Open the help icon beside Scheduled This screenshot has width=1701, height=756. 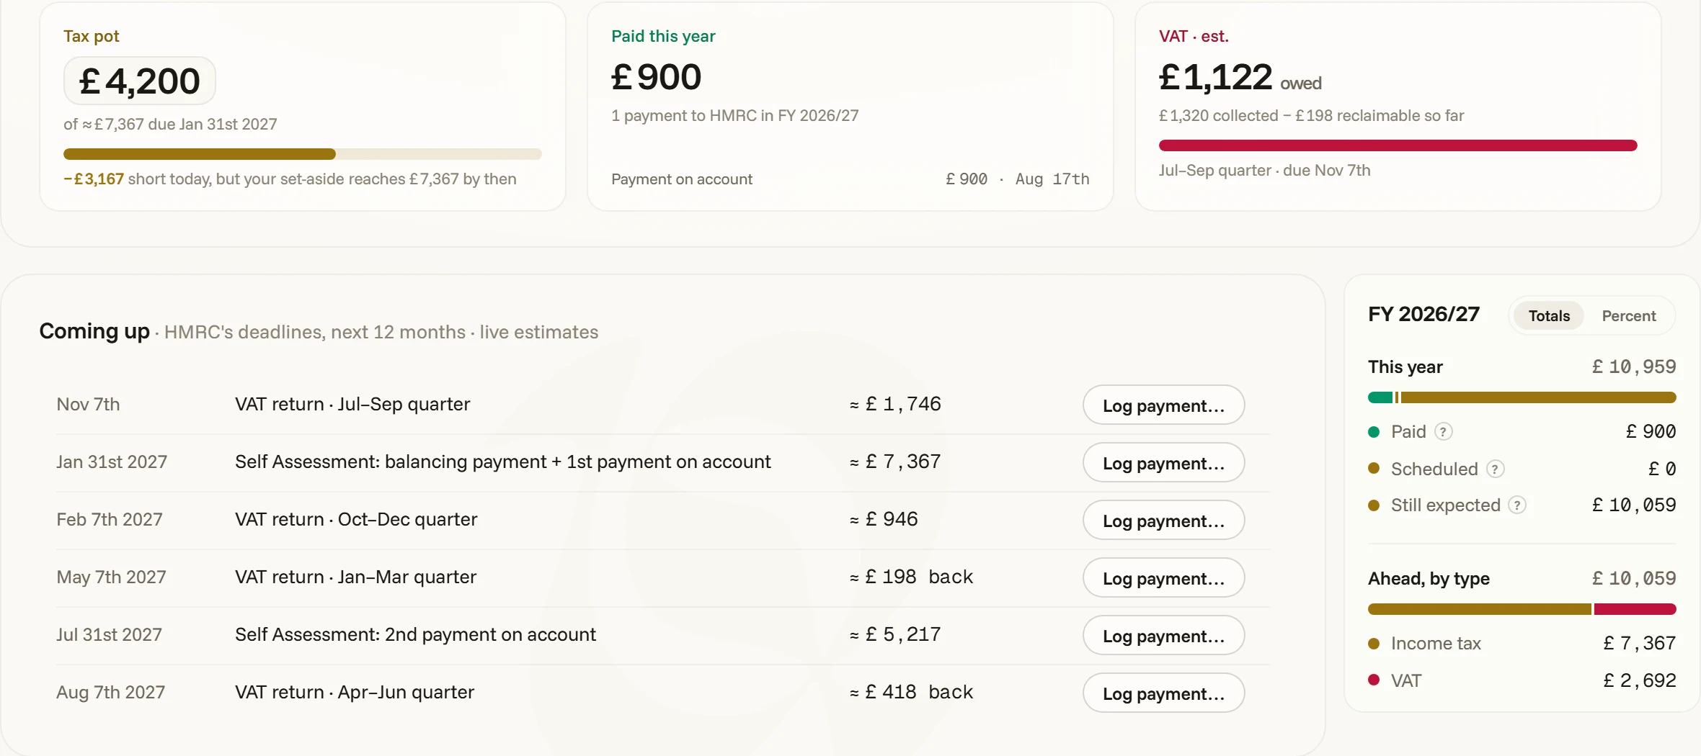click(1496, 469)
